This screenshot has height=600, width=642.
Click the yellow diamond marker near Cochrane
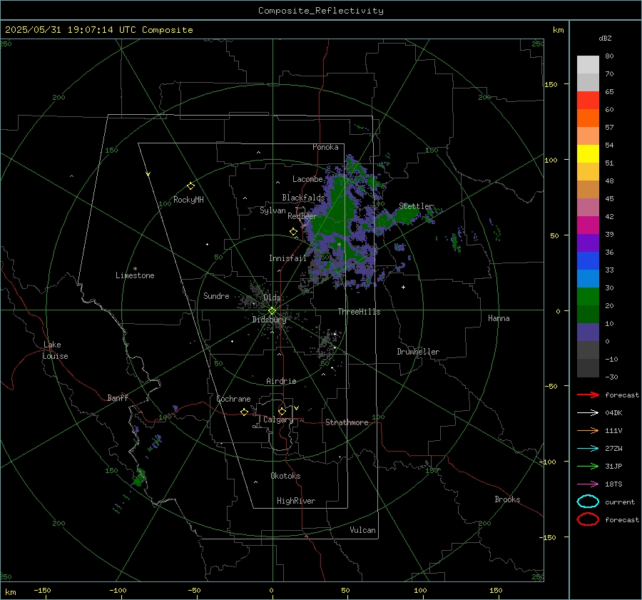point(244,412)
